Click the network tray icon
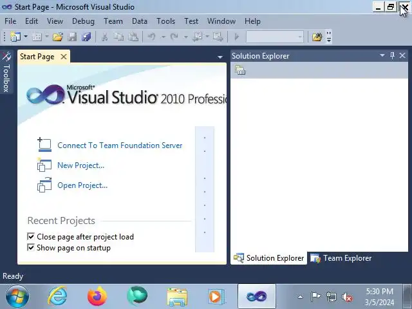The image size is (412, 309). [331, 297]
